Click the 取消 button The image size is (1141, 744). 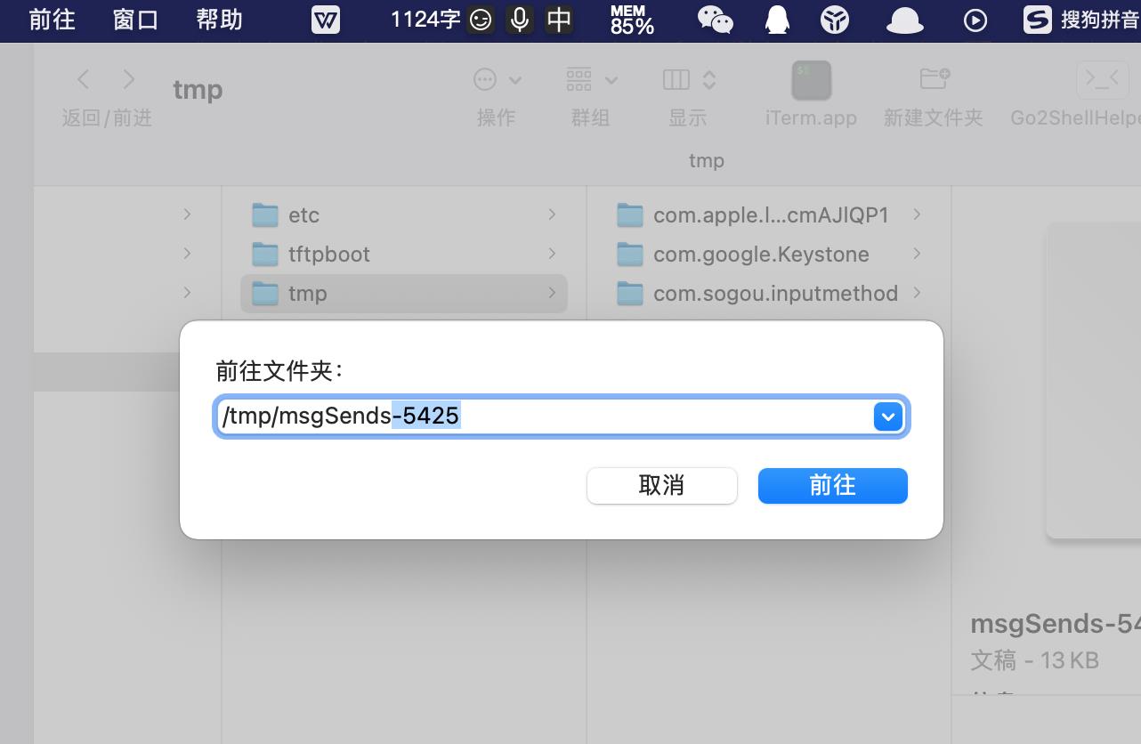click(x=661, y=486)
